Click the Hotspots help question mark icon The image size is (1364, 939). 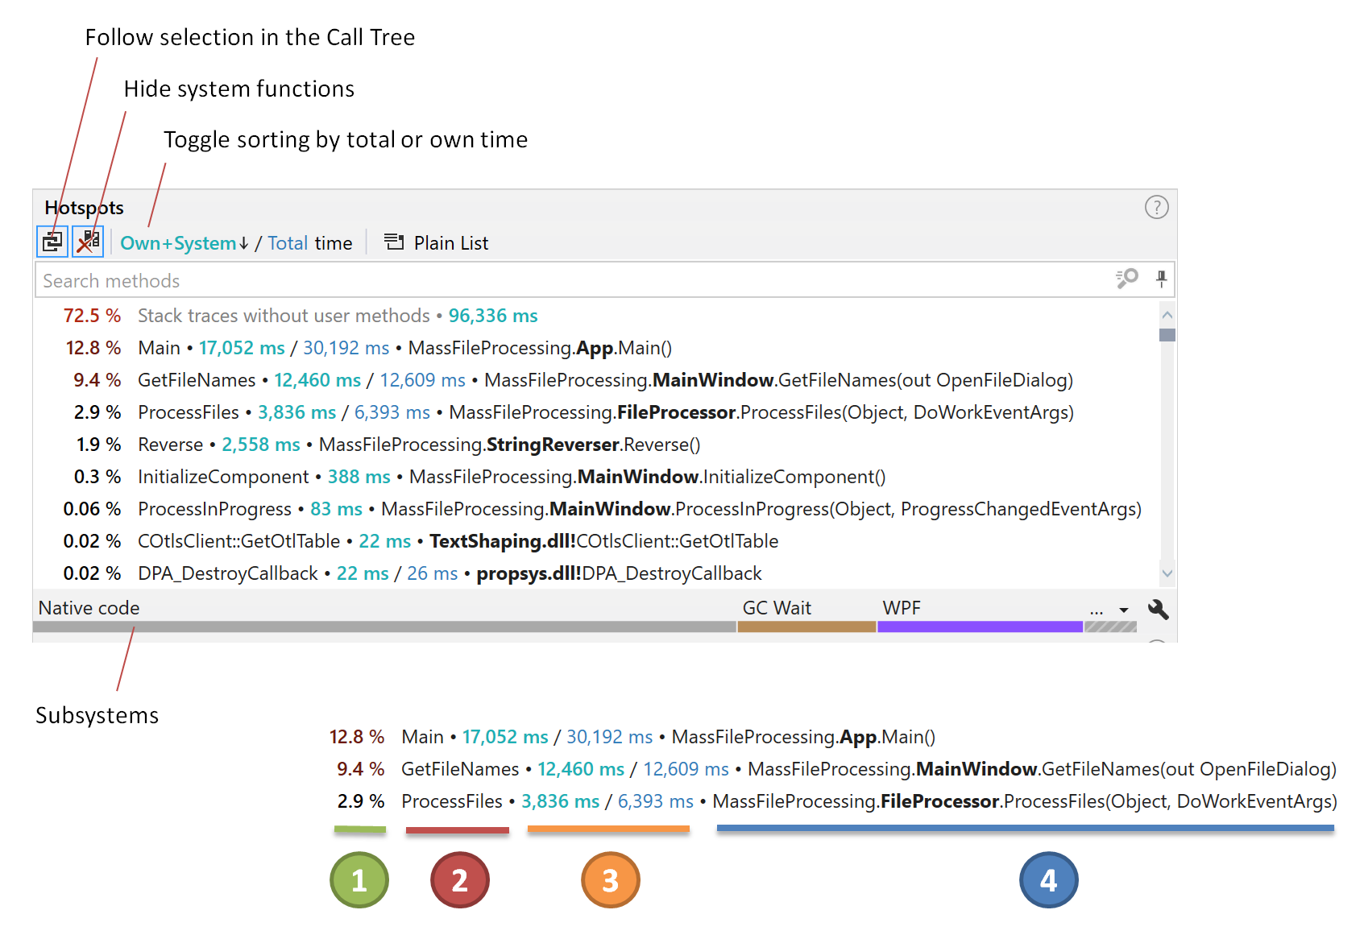point(1157,207)
